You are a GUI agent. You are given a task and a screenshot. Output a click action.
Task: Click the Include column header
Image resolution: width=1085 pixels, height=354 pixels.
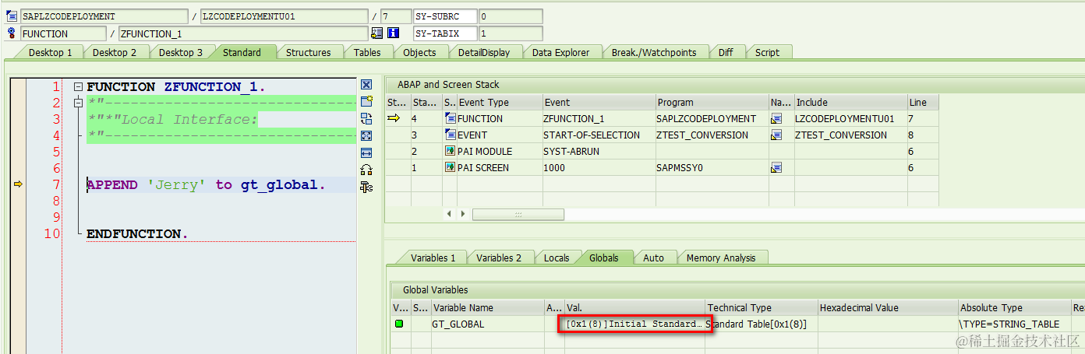(850, 102)
